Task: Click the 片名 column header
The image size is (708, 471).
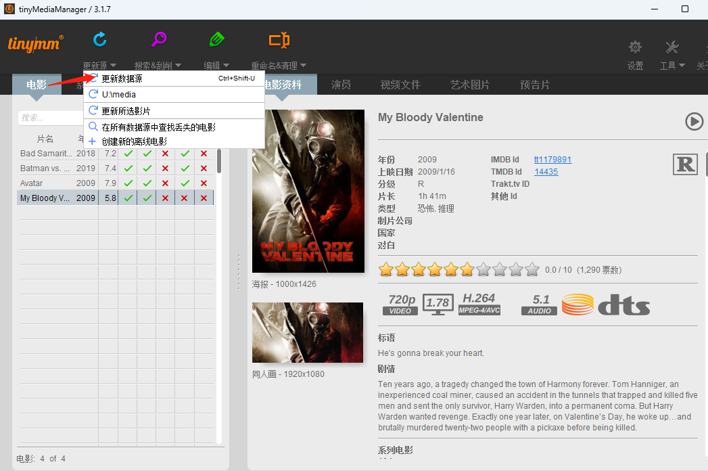Action: pyautogui.click(x=45, y=139)
